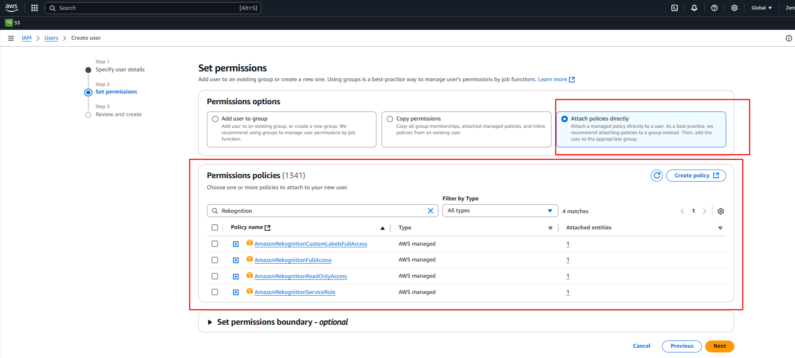Open the Filter by Type dropdown

pyautogui.click(x=500, y=211)
